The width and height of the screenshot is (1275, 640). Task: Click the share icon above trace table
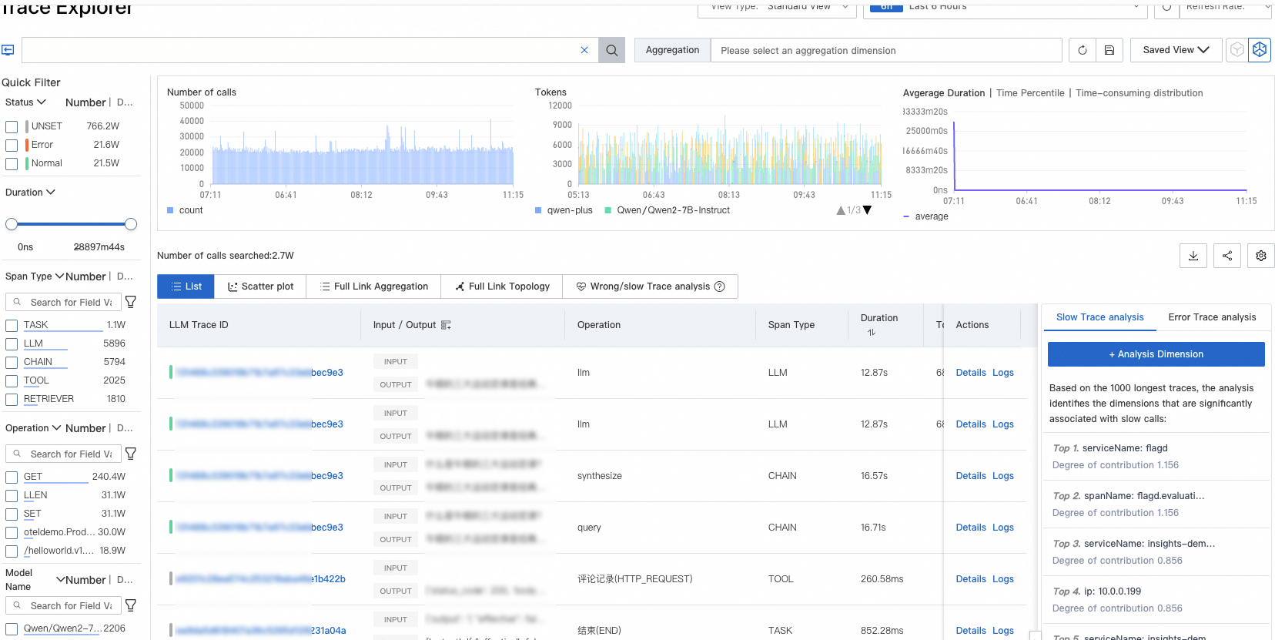tap(1226, 256)
